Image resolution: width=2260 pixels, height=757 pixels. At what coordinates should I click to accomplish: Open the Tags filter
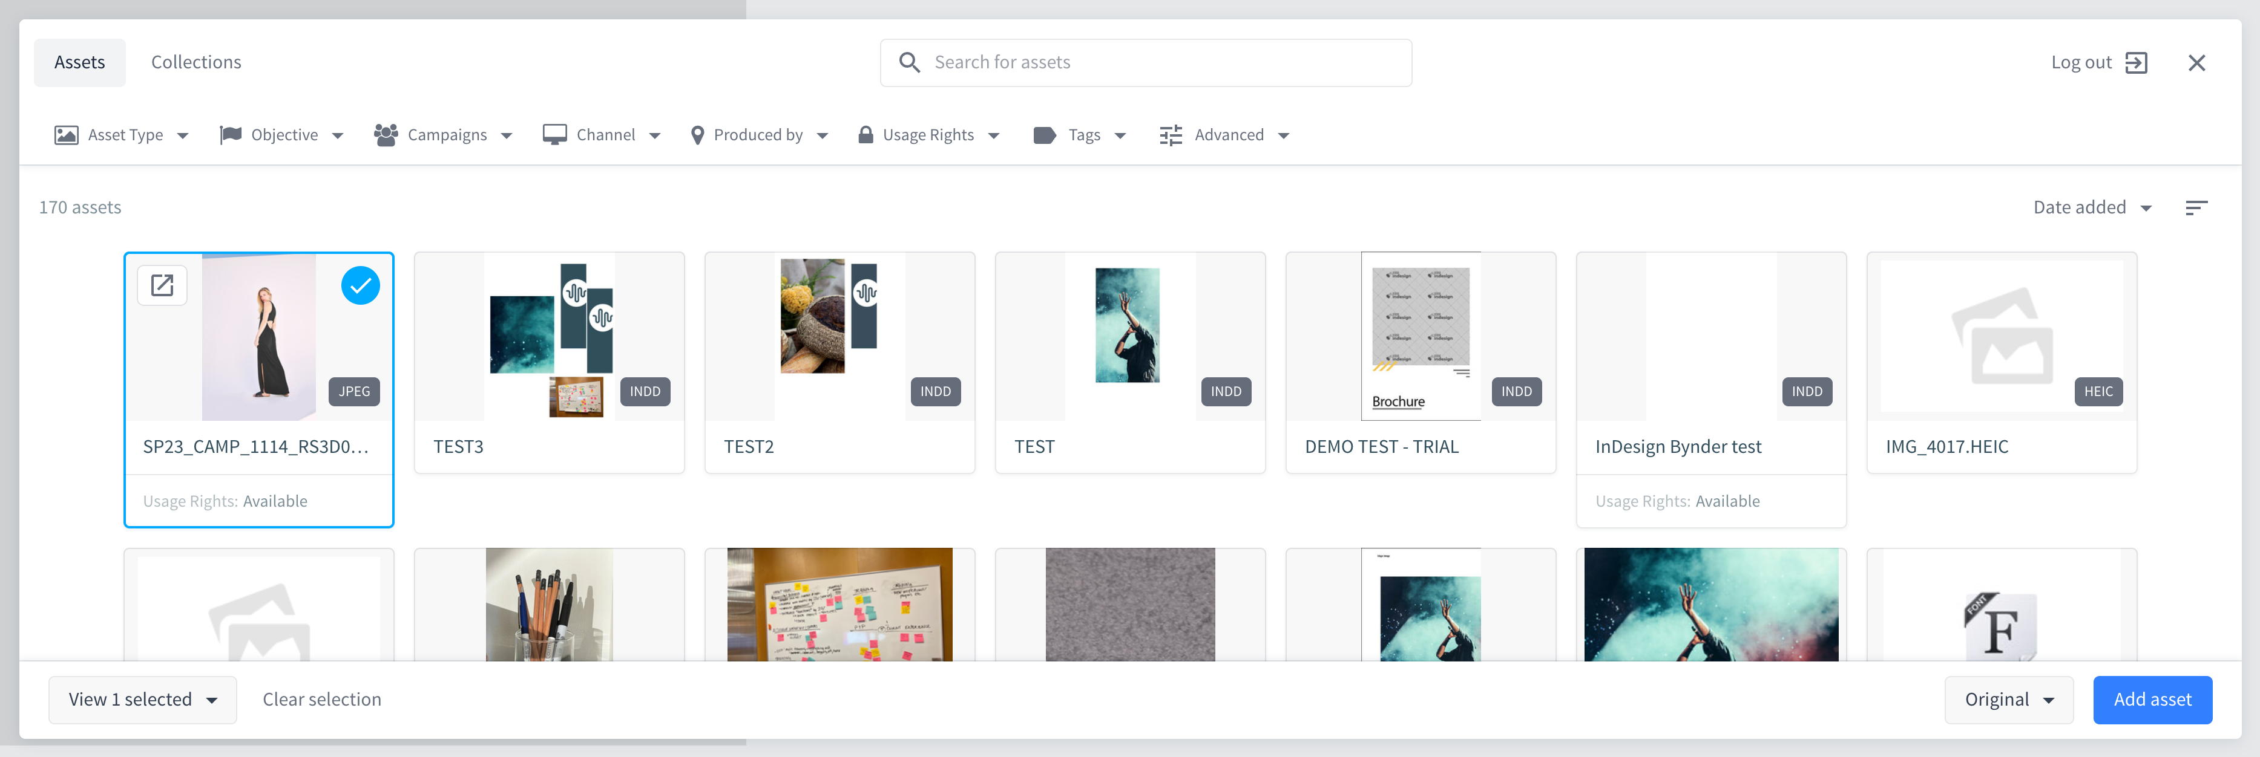click(x=1079, y=135)
